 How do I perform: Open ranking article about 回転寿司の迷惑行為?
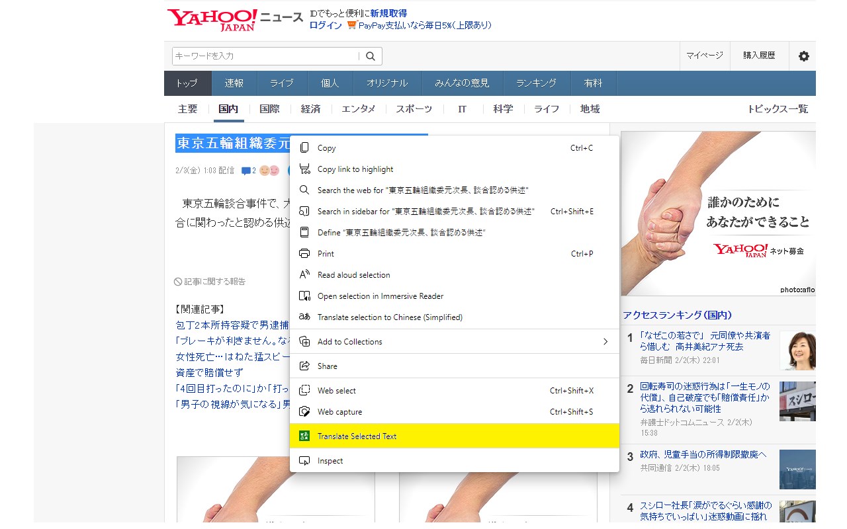[705, 397]
